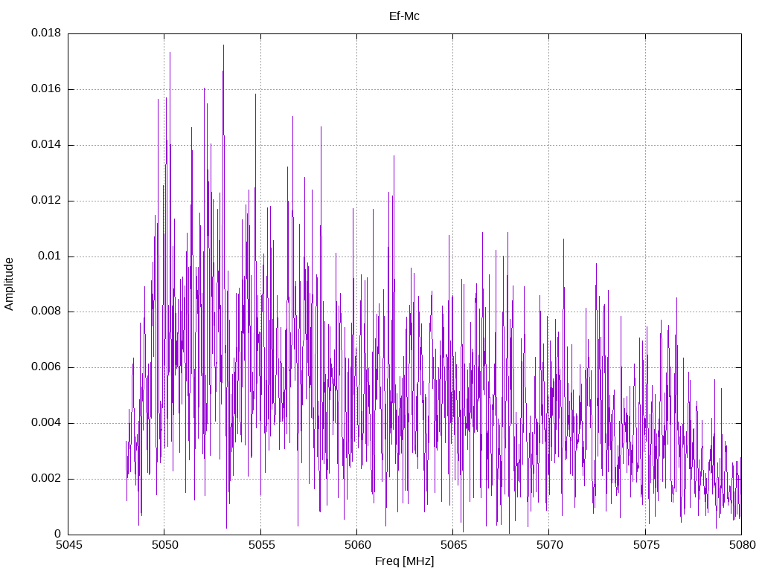Click the y-axis tick value 0.008
Image resolution: width=762 pixels, height=571 pixels.
pos(46,312)
